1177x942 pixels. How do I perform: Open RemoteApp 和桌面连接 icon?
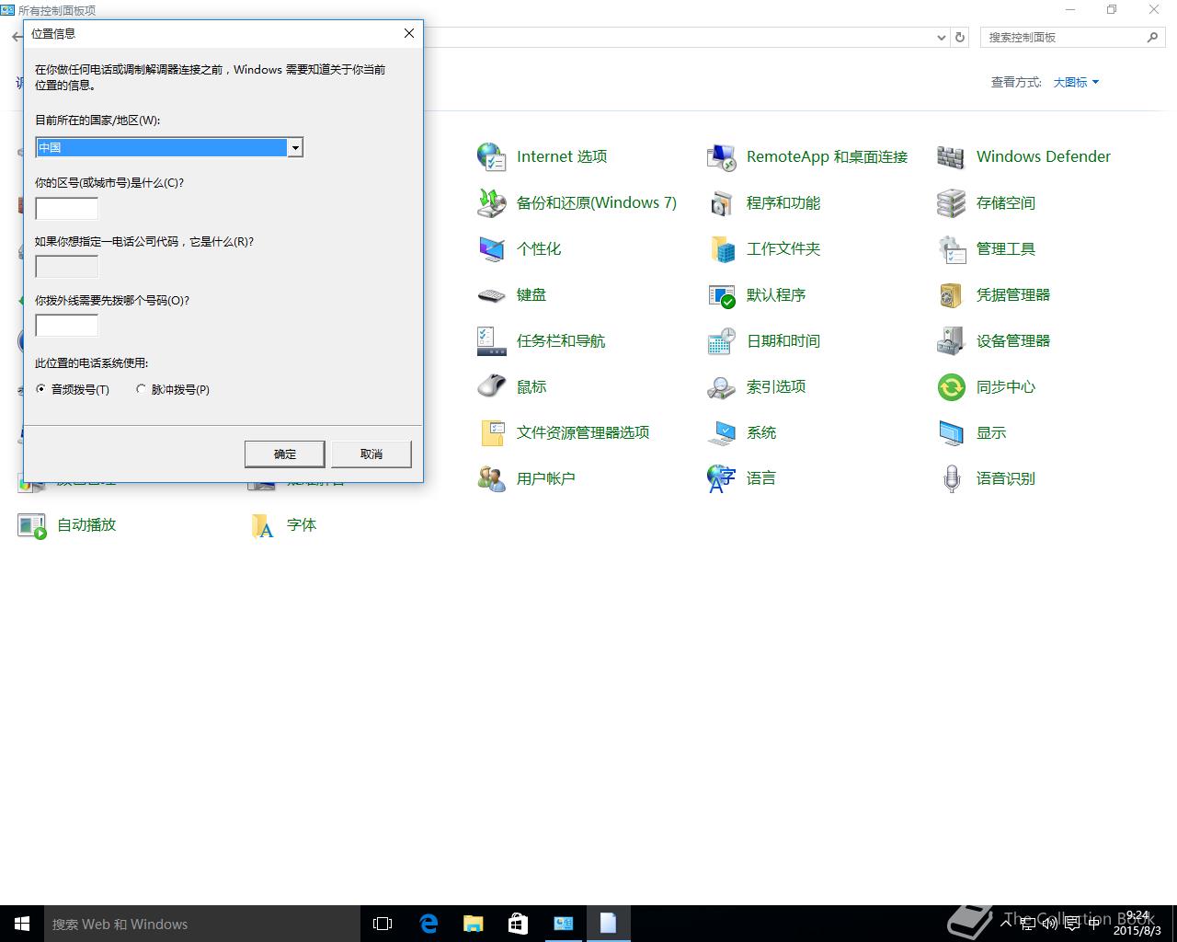pyautogui.click(x=722, y=156)
